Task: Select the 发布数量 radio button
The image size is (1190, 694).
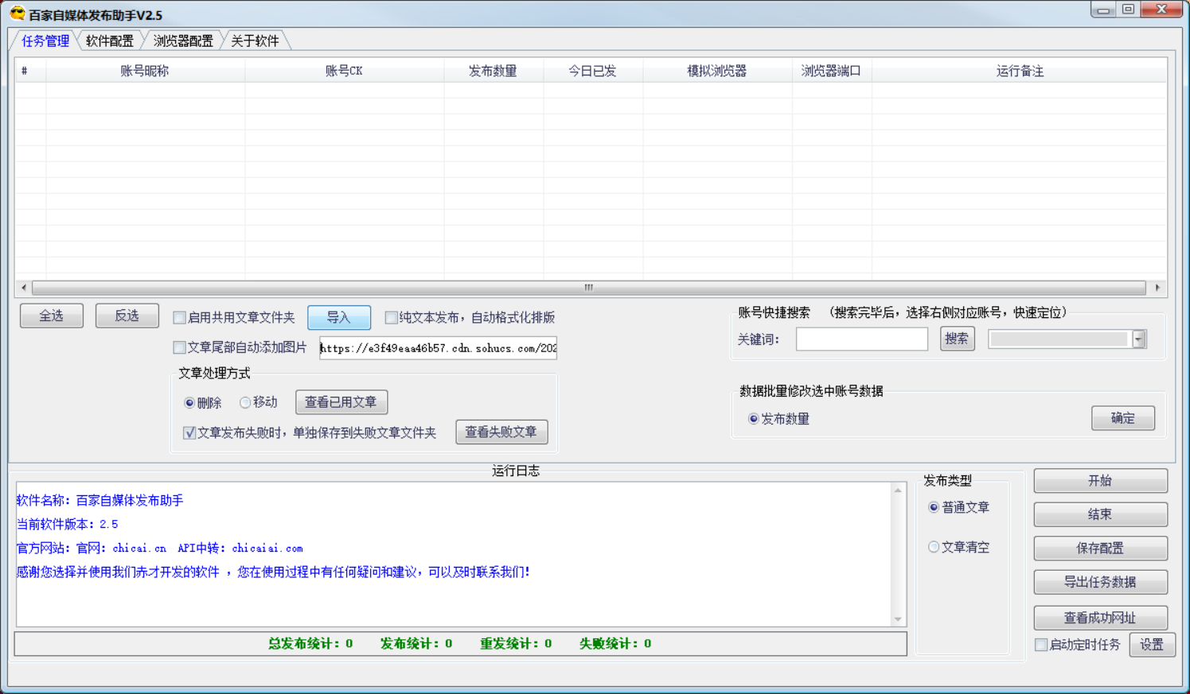Action: (754, 419)
